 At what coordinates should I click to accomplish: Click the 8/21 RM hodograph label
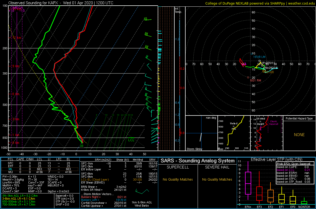click(x=255, y=80)
